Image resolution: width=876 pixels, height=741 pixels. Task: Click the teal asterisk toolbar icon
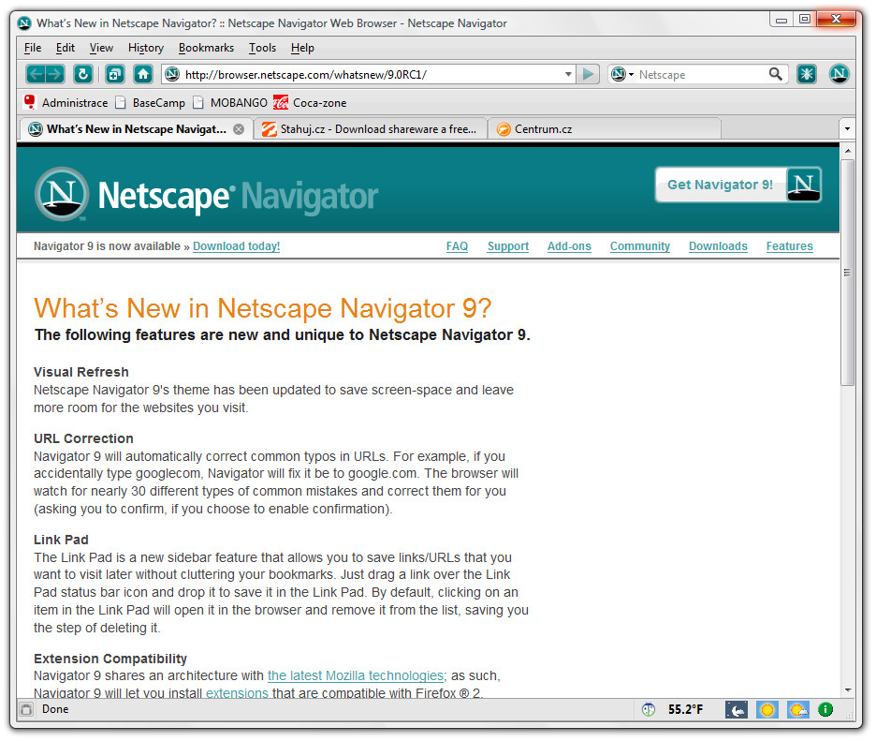point(806,74)
